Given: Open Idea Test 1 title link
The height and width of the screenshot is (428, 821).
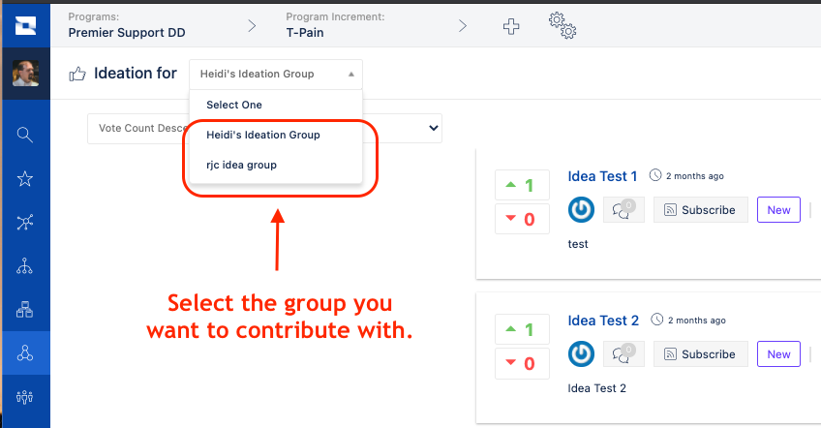Looking at the screenshot, I should 602,176.
